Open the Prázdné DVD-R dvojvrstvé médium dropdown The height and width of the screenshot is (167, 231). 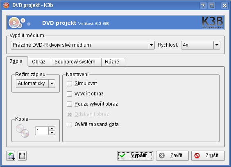click(x=83, y=45)
